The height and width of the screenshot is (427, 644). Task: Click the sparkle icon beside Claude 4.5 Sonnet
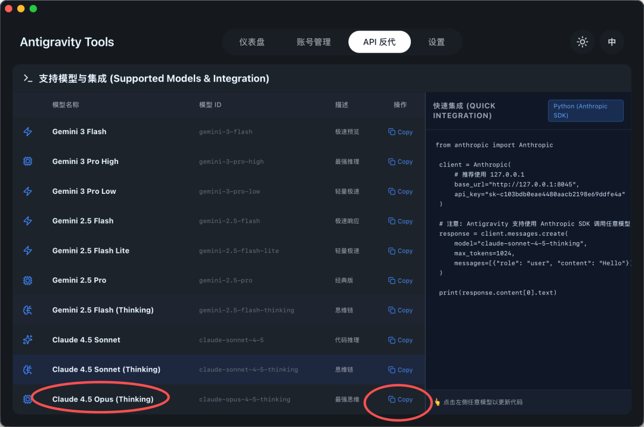coord(27,339)
